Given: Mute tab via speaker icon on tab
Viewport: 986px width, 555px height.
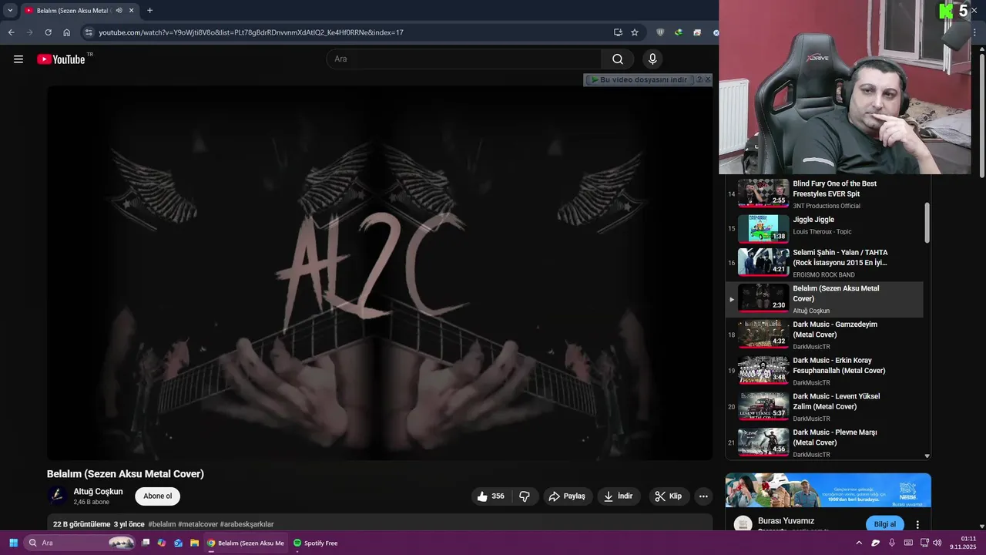Looking at the screenshot, I should [x=119, y=11].
